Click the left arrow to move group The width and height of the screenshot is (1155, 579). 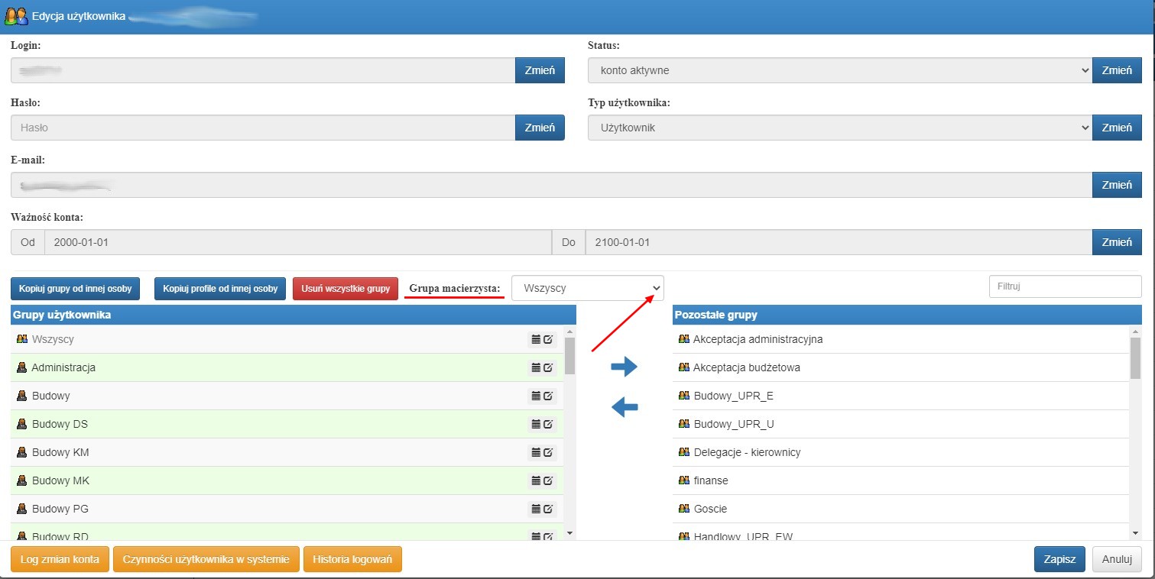point(624,408)
